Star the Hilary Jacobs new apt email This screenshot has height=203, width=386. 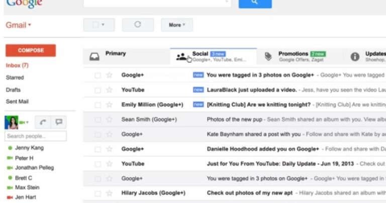109,193
